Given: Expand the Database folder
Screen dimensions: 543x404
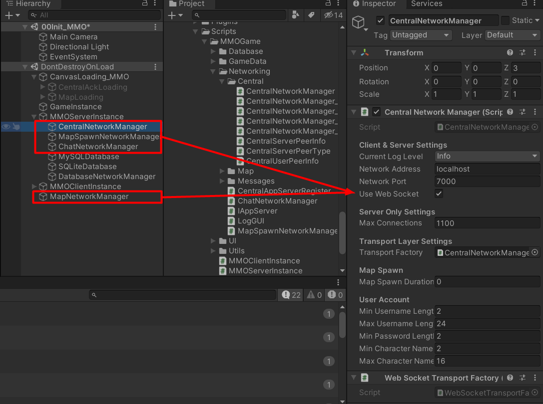Looking at the screenshot, I should (213, 51).
